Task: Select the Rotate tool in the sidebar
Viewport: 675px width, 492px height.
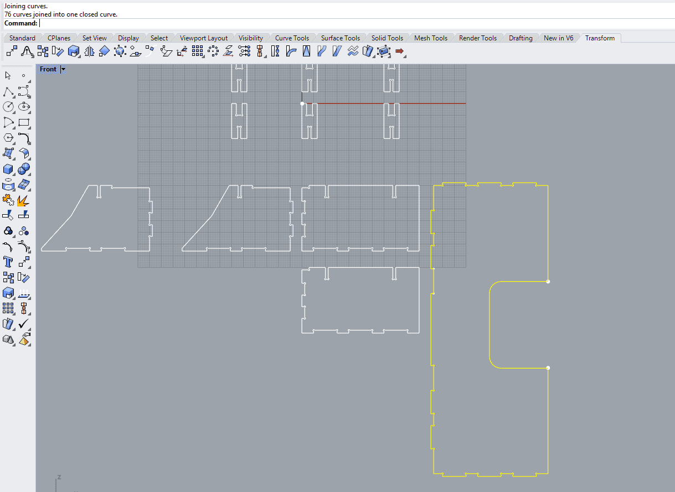Action: [x=24, y=277]
